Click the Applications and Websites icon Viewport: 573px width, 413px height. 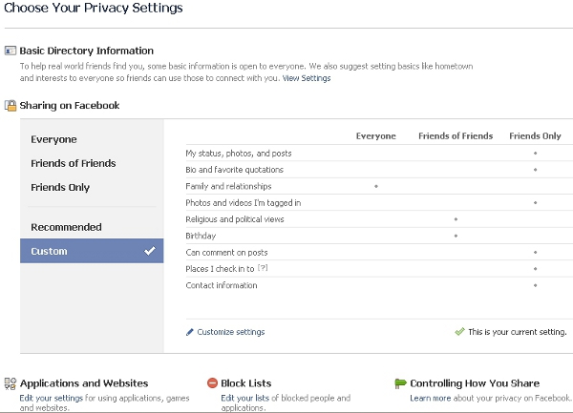(x=11, y=383)
